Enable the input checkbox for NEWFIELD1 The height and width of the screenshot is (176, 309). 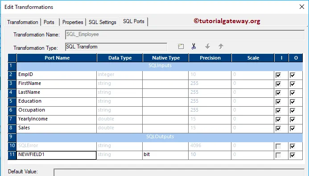[278, 155]
